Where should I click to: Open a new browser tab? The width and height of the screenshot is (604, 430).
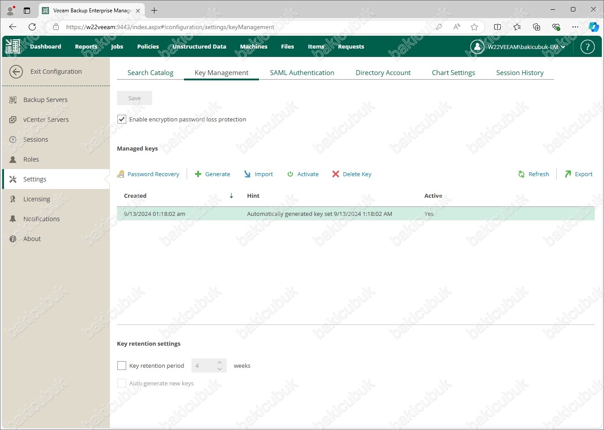coord(154,10)
